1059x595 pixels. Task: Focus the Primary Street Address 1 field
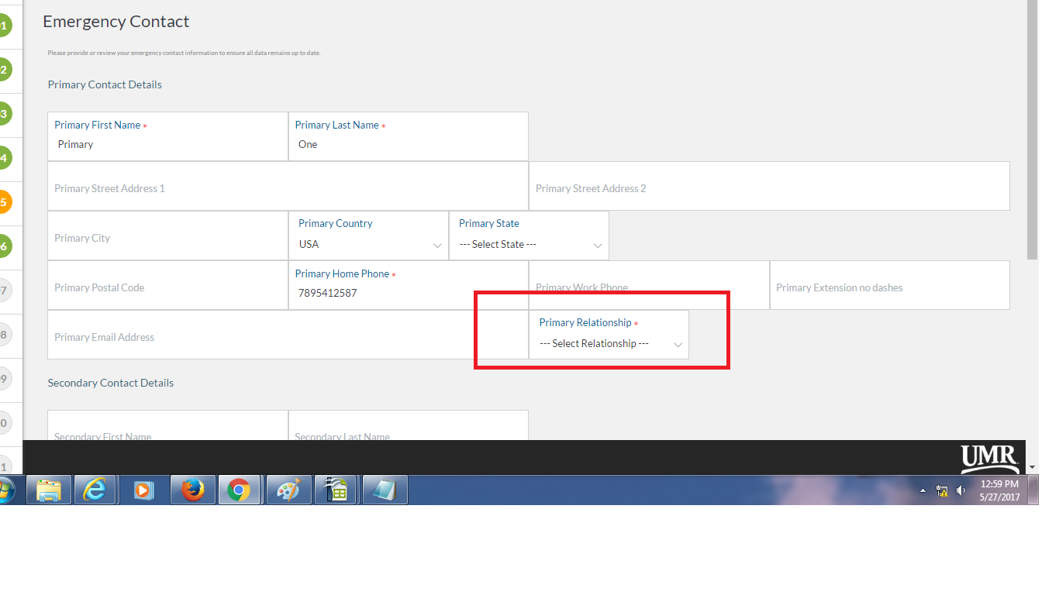(287, 188)
